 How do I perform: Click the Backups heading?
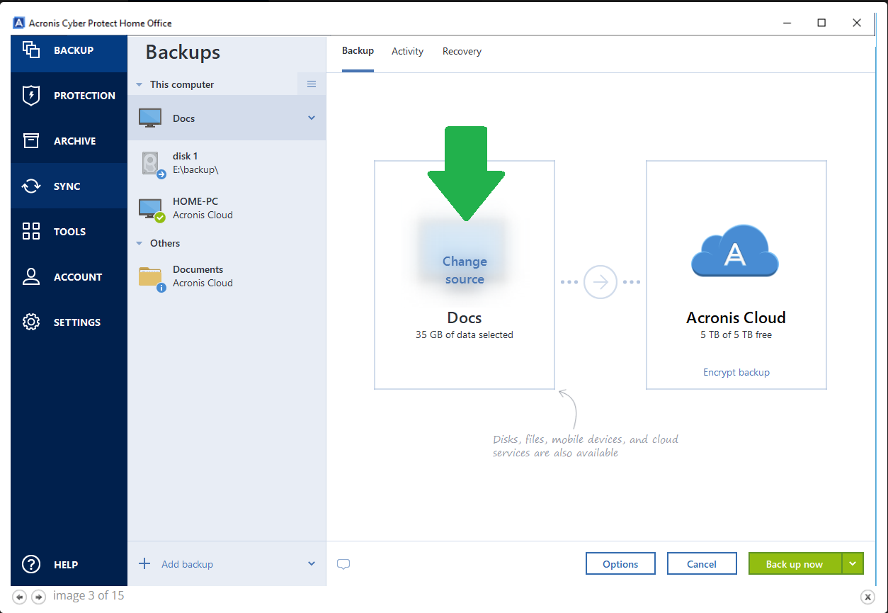tap(183, 52)
